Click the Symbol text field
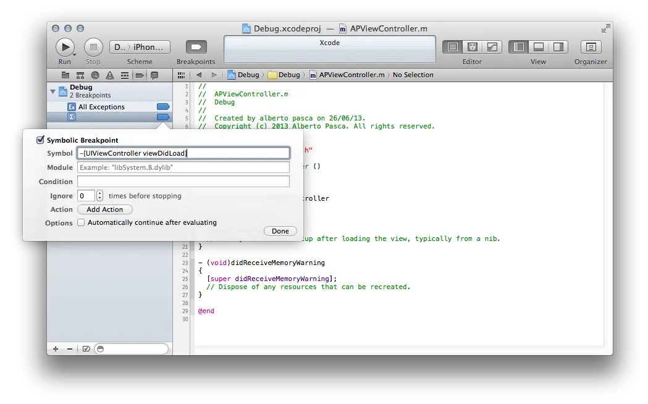The height and width of the screenshot is (404, 648). (x=183, y=153)
